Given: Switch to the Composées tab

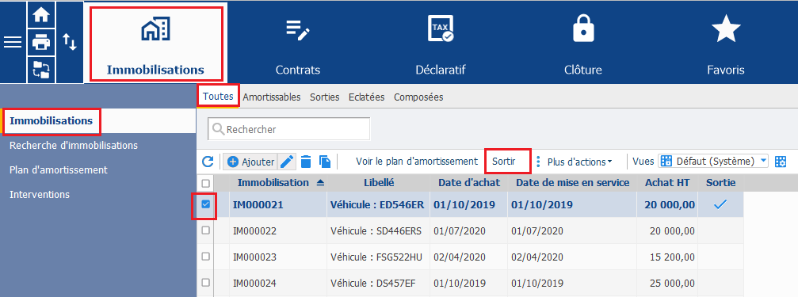Looking at the screenshot, I should click(418, 97).
